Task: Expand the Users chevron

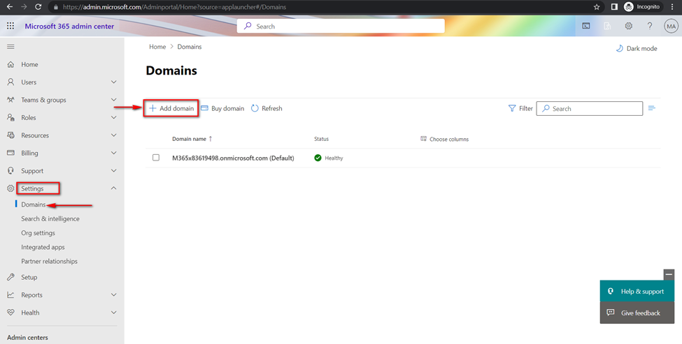Action: tap(114, 82)
